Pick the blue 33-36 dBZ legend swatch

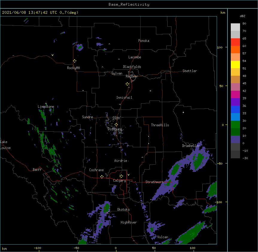point(235,109)
